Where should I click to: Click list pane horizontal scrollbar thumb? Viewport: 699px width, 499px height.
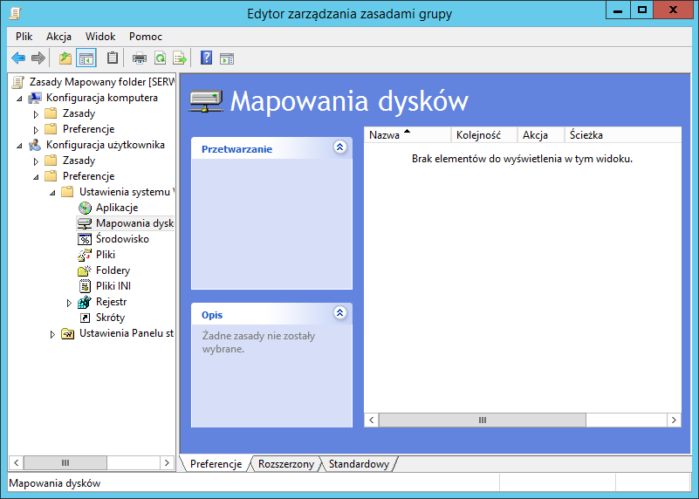point(483,420)
